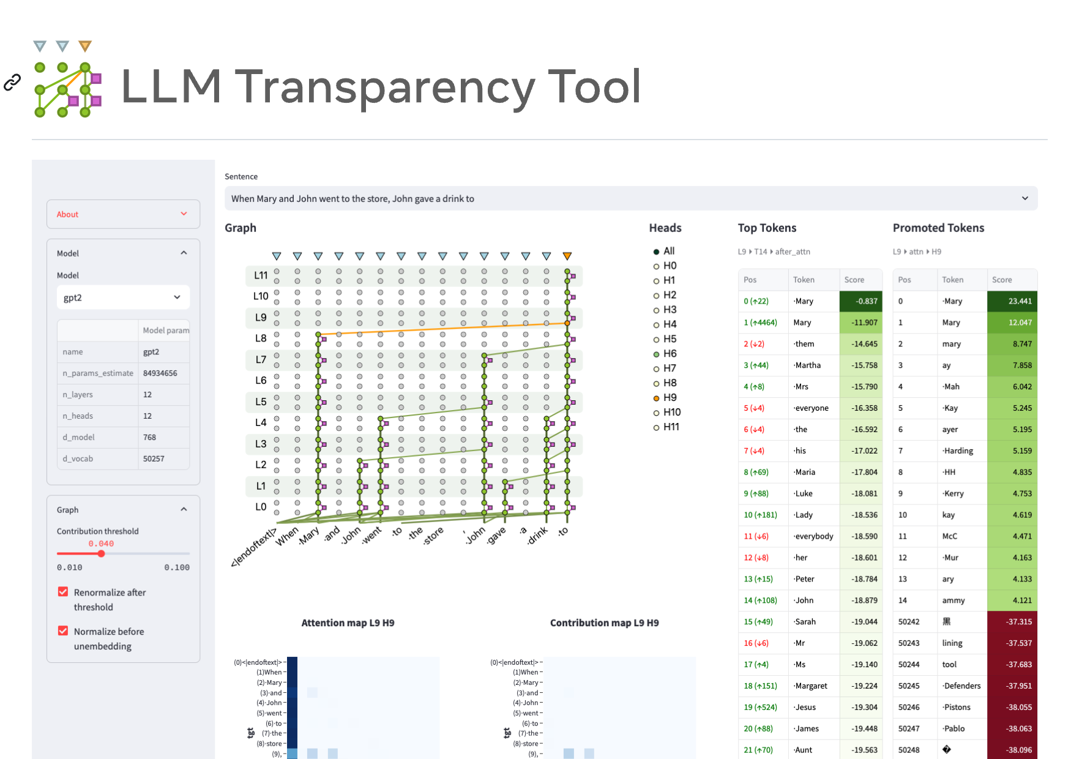This screenshot has width=1082, height=759.
Task: Click the -0.837 score in Top Tokens
Action: tap(860, 301)
